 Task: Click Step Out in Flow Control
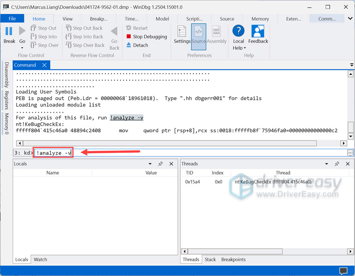coord(43,28)
